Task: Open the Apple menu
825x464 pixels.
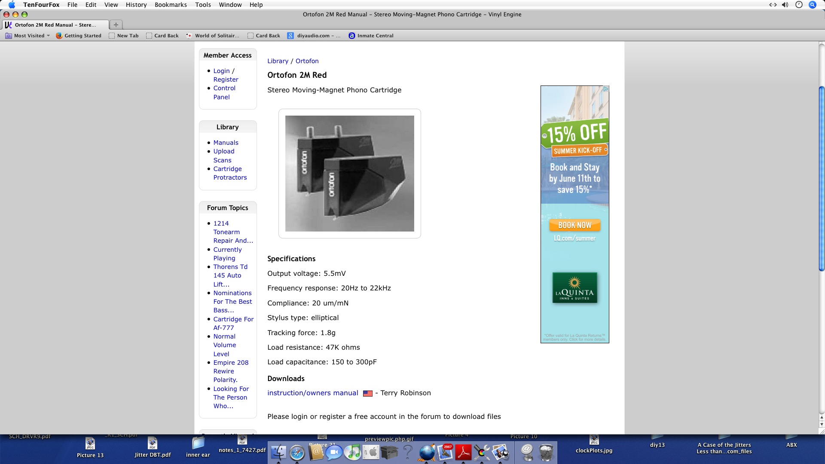Action: [x=12, y=5]
